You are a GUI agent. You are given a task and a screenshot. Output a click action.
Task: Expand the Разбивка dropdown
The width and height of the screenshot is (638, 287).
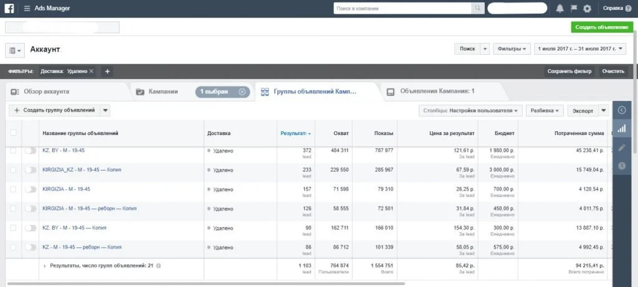click(x=545, y=111)
